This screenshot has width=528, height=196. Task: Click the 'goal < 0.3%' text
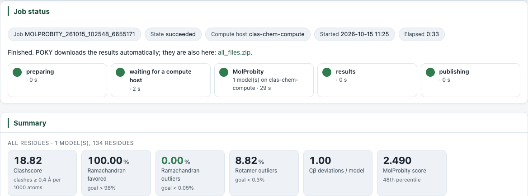[250, 180]
